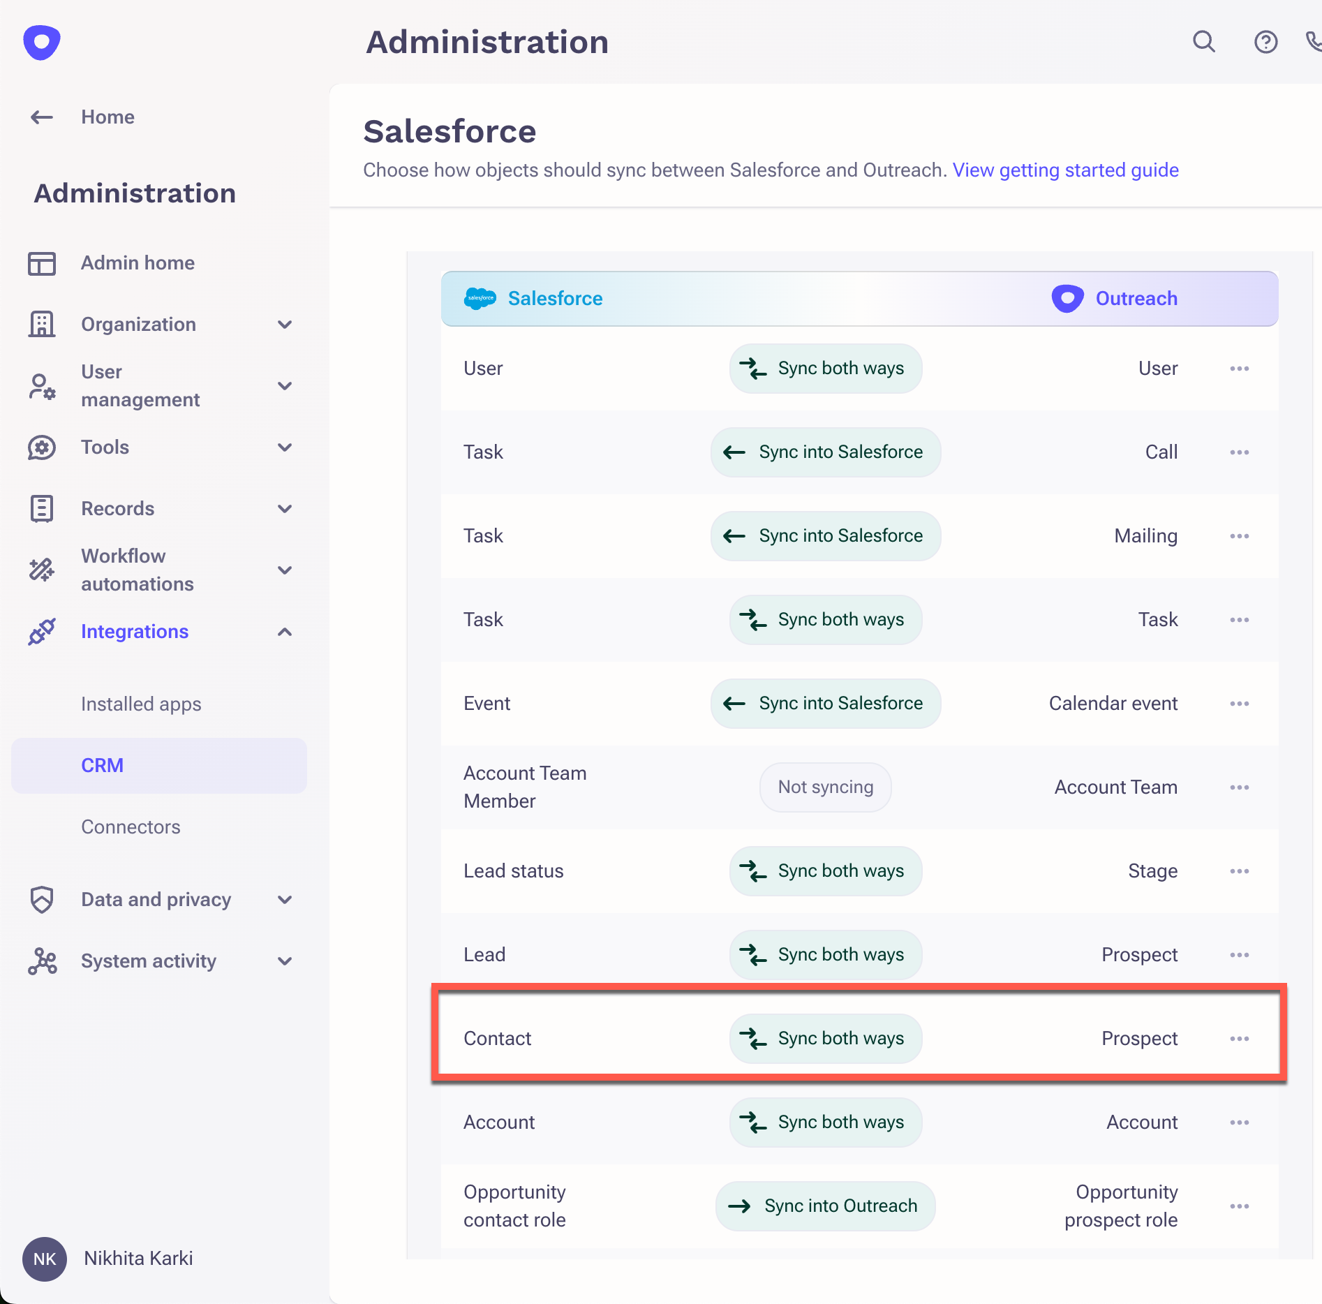This screenshot has width=1322, height=1304.
Task: Expand the User management section
Action: (285, 386)
